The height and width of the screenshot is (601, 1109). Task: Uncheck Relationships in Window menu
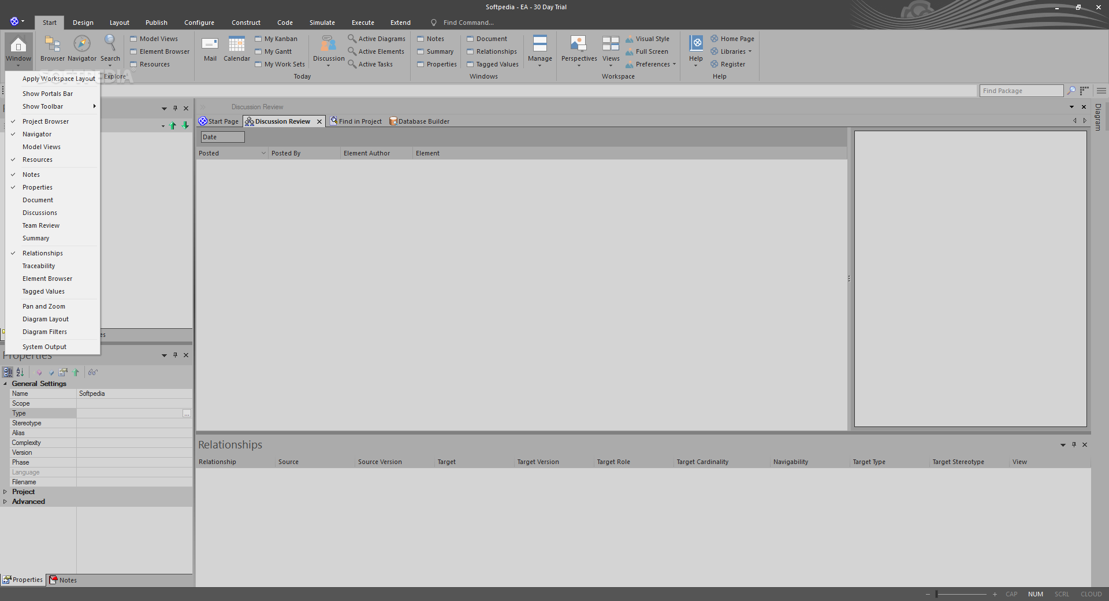(53, 253)
